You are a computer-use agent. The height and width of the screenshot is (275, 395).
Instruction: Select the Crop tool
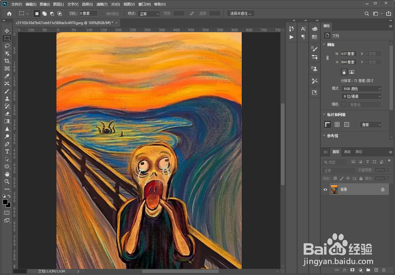(7, 61)
